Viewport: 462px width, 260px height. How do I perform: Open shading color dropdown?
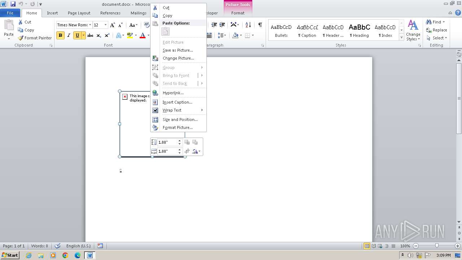click(241, 35)
